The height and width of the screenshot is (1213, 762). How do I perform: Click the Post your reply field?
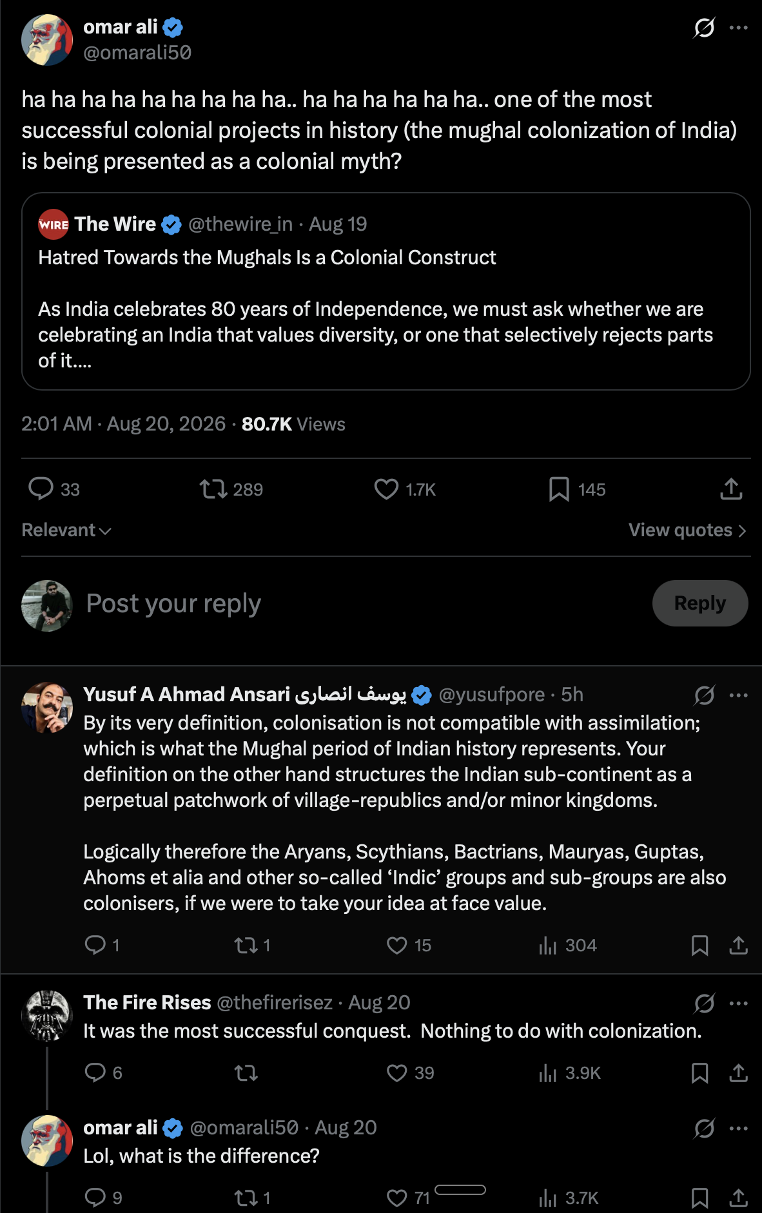pos(361,603)
